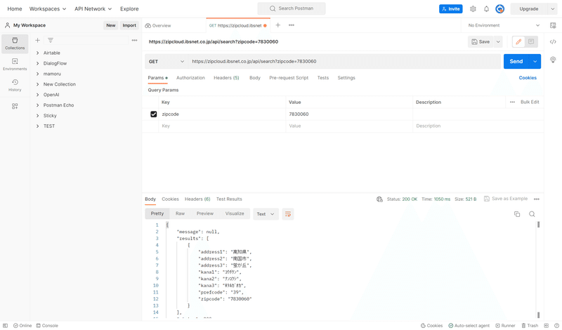Switch to the edit pencil mode icon

tap(518, 41)
